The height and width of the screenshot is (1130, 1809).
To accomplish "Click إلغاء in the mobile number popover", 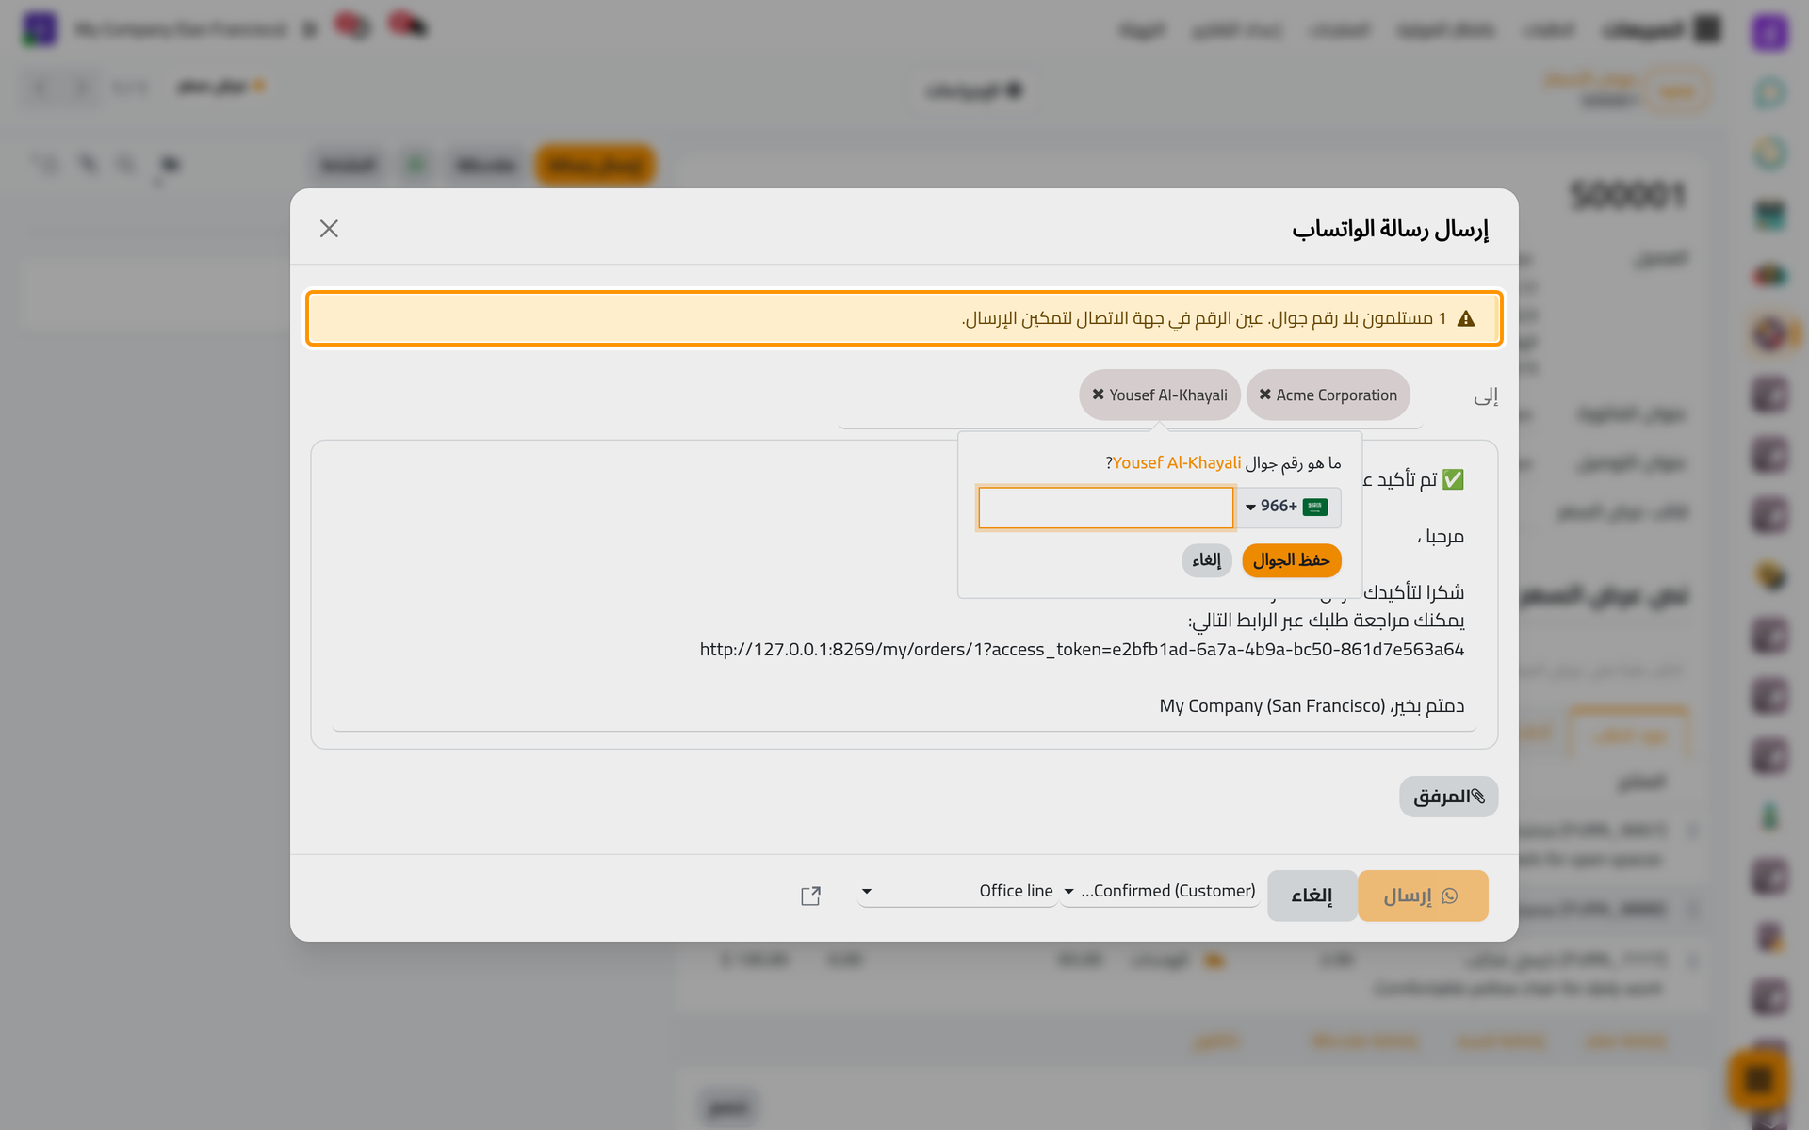I will point(1207,560).
